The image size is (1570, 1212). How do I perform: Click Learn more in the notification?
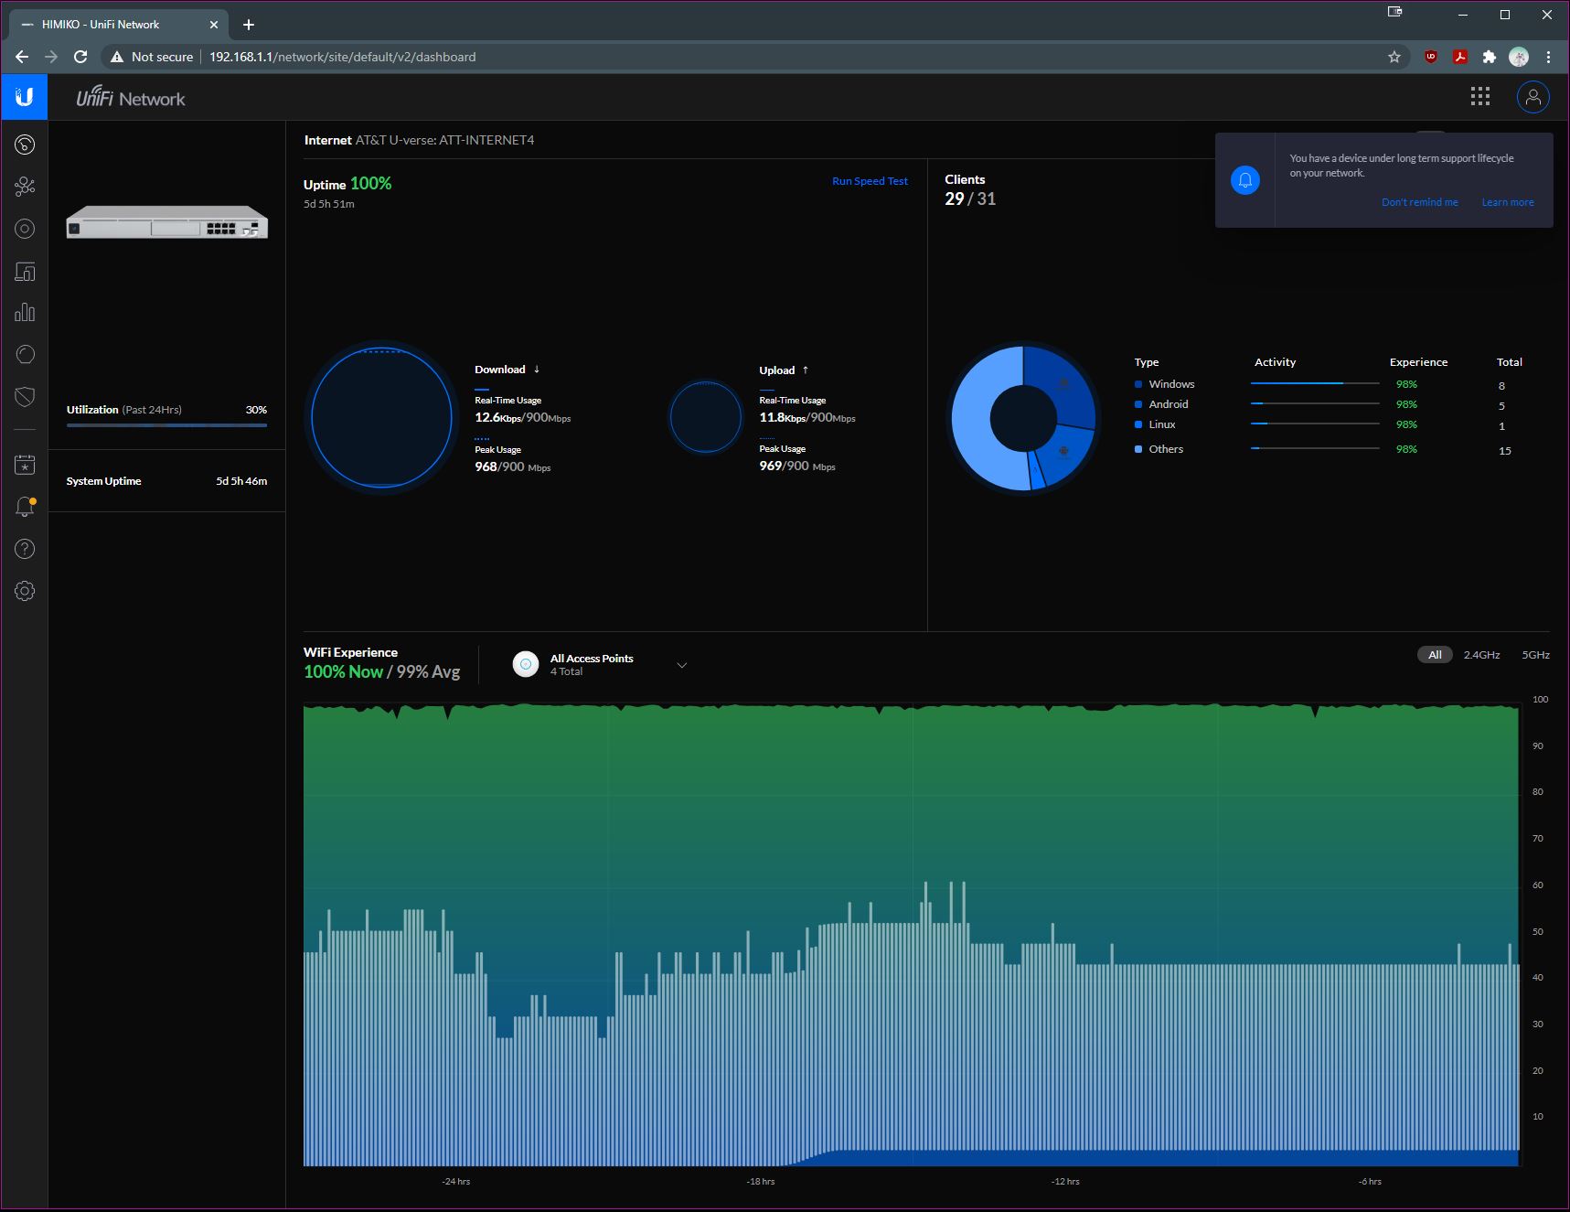click(x=1508, y=202)
